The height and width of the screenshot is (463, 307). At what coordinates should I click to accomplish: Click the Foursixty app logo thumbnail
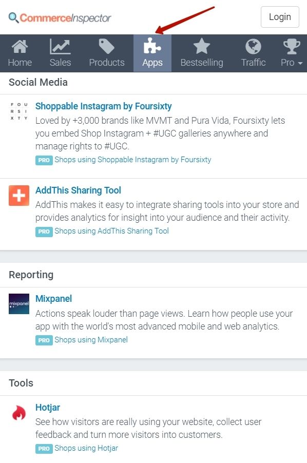[19, 111]
